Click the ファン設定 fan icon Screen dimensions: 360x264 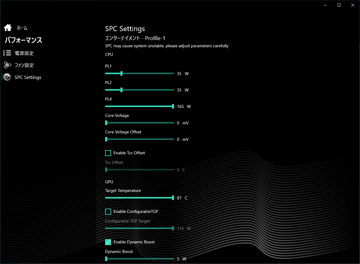7,65
